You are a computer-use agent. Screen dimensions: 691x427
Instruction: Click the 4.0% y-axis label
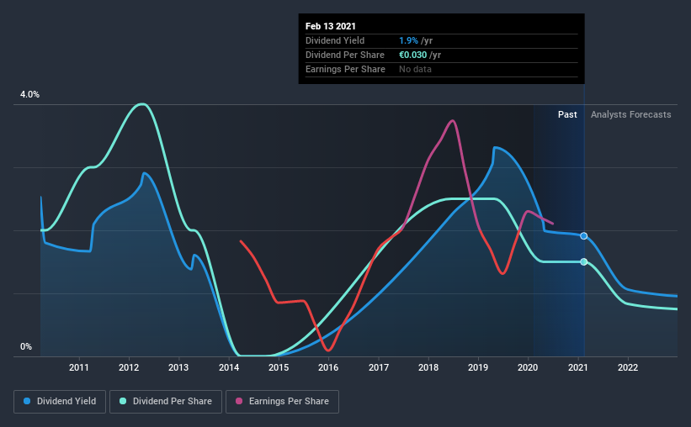(x=29, y=95)
